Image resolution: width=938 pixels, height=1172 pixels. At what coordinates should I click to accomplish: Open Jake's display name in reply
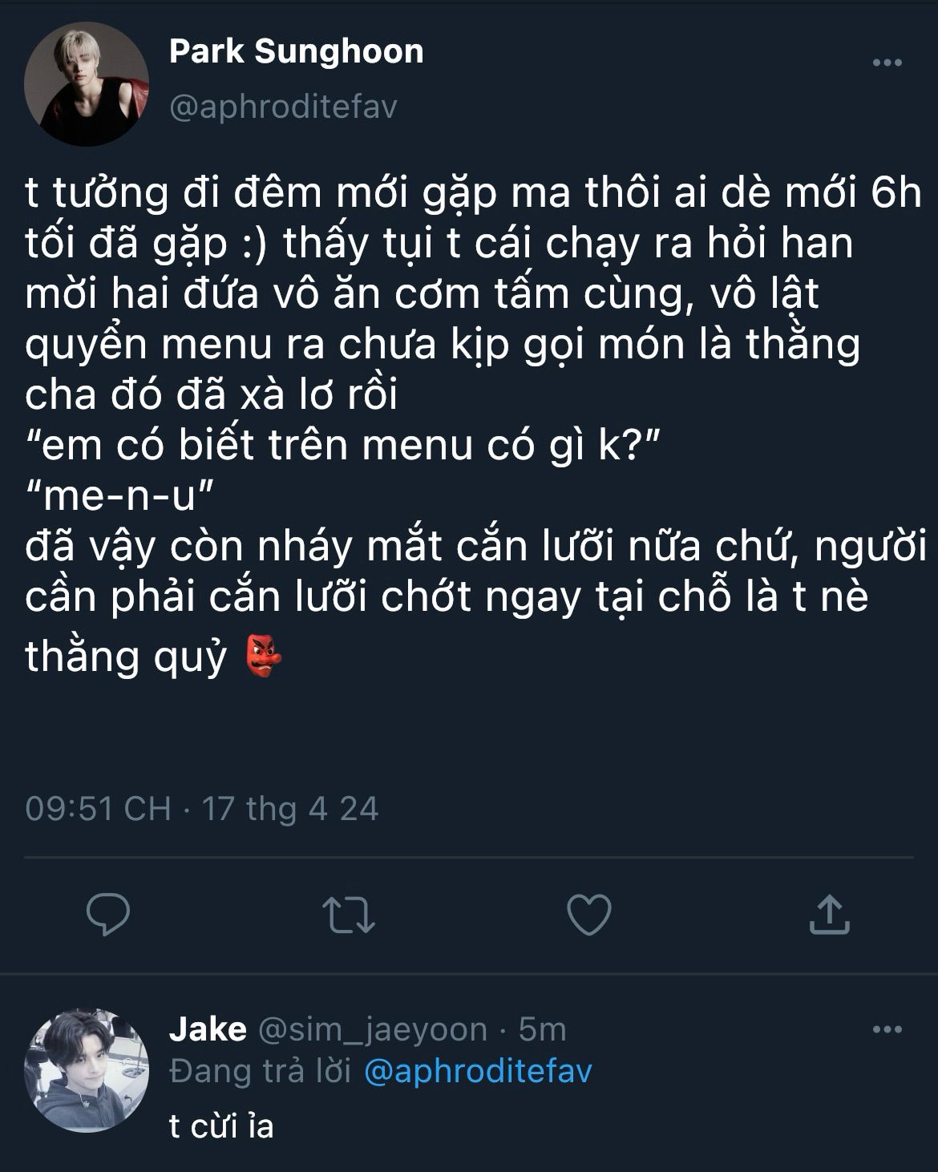208,1029
